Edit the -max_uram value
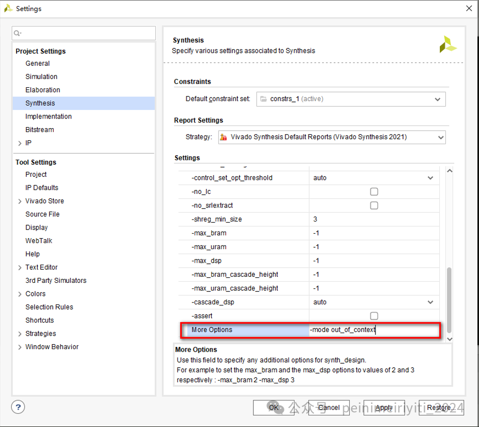The image size is (479, 427). point(374,247)
